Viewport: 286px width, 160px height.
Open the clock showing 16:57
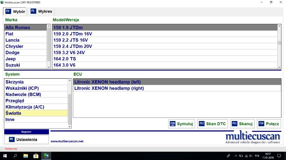pyautogui.click(x=268, y=156)
